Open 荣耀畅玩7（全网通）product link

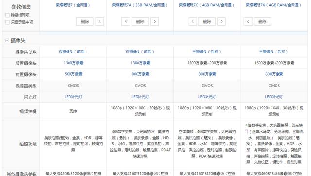(73, 5)
